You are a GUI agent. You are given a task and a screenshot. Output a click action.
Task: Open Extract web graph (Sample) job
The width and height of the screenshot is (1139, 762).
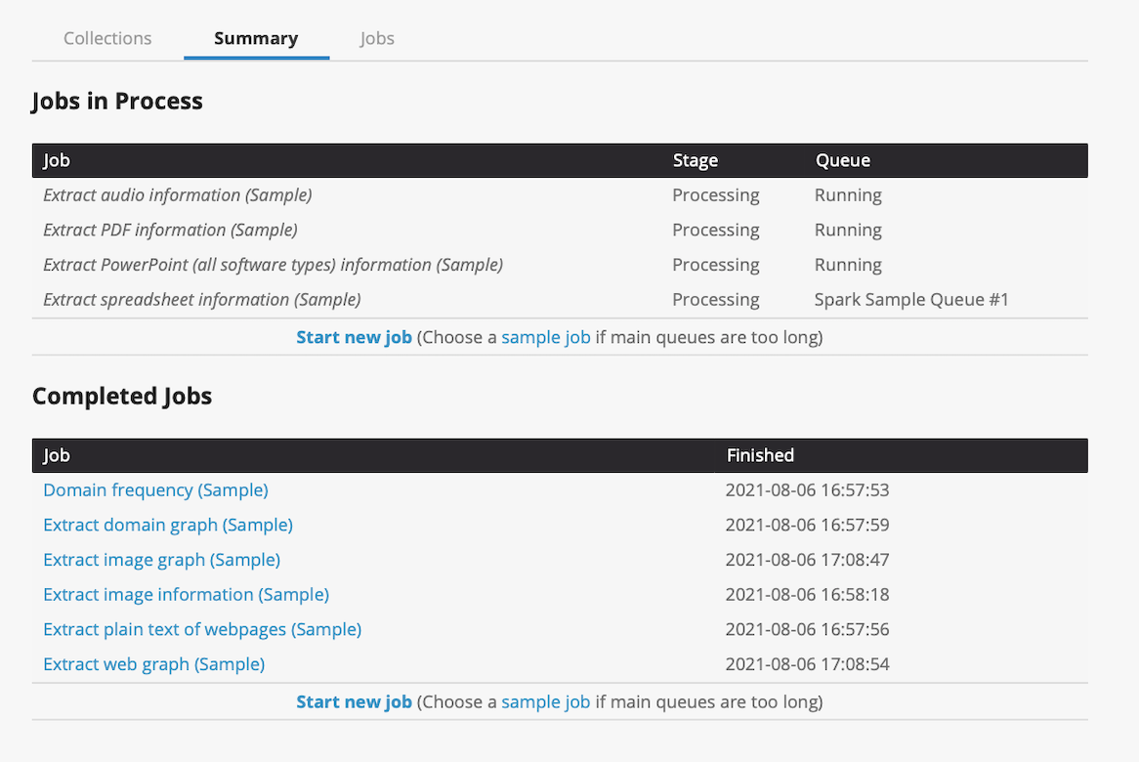click(x=153, y=665)
